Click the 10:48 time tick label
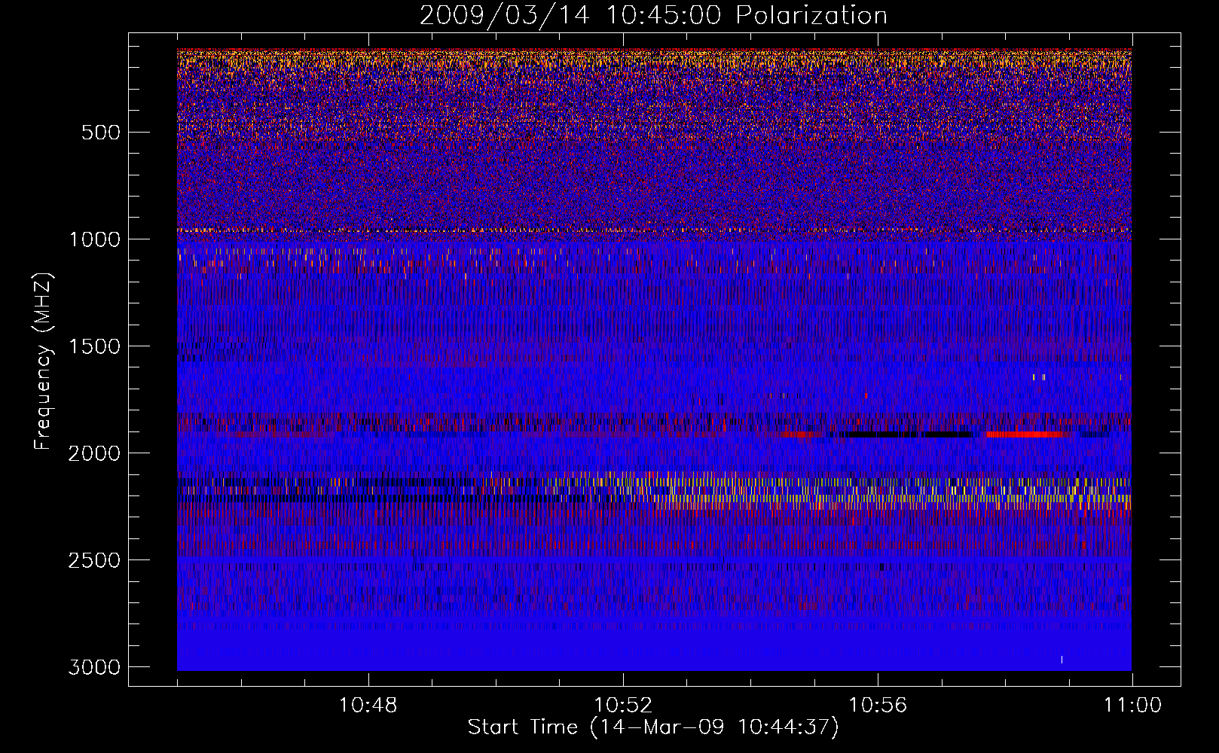 (x=368, y=706)
